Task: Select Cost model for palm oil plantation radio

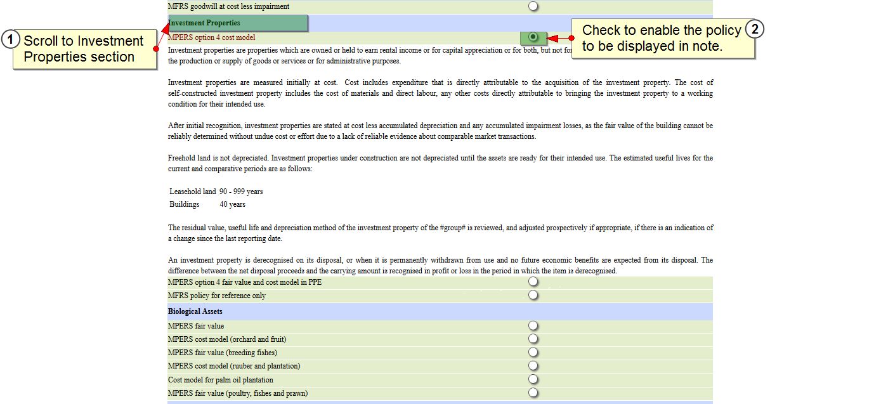Action: coord(533,379)
